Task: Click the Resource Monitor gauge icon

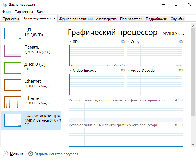Action: (30, 154)
